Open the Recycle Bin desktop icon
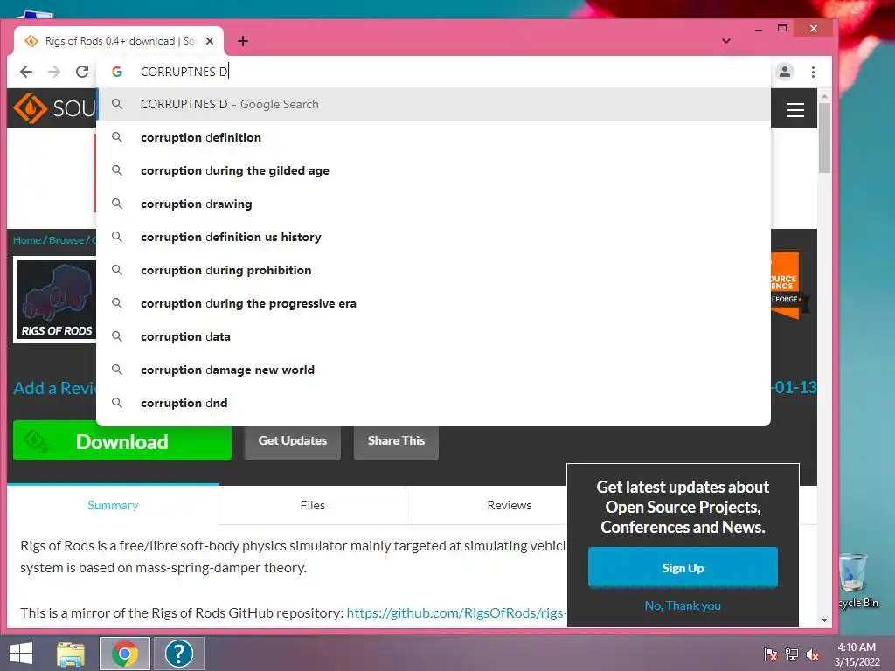 [857, 581]
